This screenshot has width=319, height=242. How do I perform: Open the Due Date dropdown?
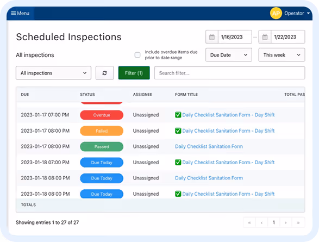(229, 55)
